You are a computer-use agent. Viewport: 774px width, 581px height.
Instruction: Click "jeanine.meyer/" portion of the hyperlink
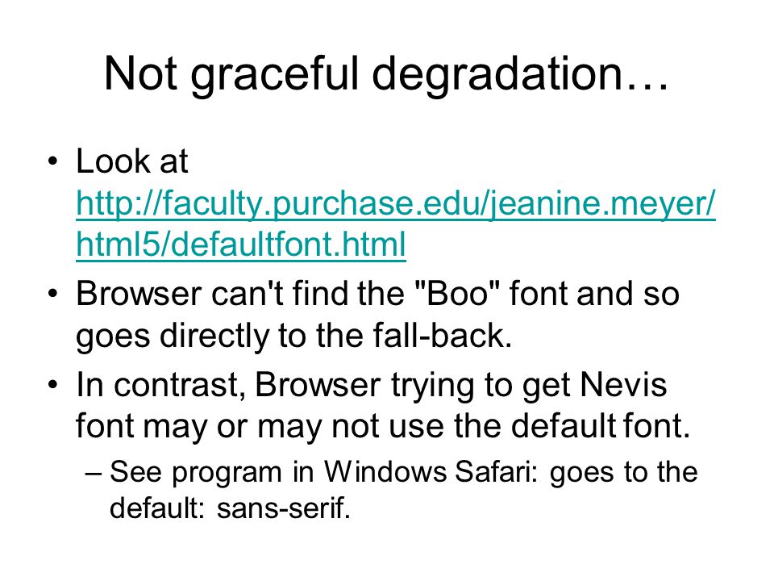(x=602, y=203)
